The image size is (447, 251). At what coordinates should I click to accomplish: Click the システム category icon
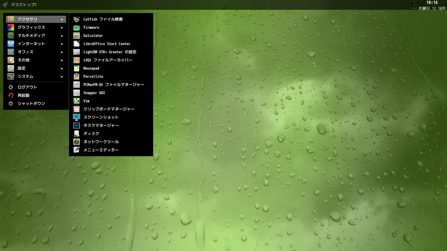(x=11, y=76)
